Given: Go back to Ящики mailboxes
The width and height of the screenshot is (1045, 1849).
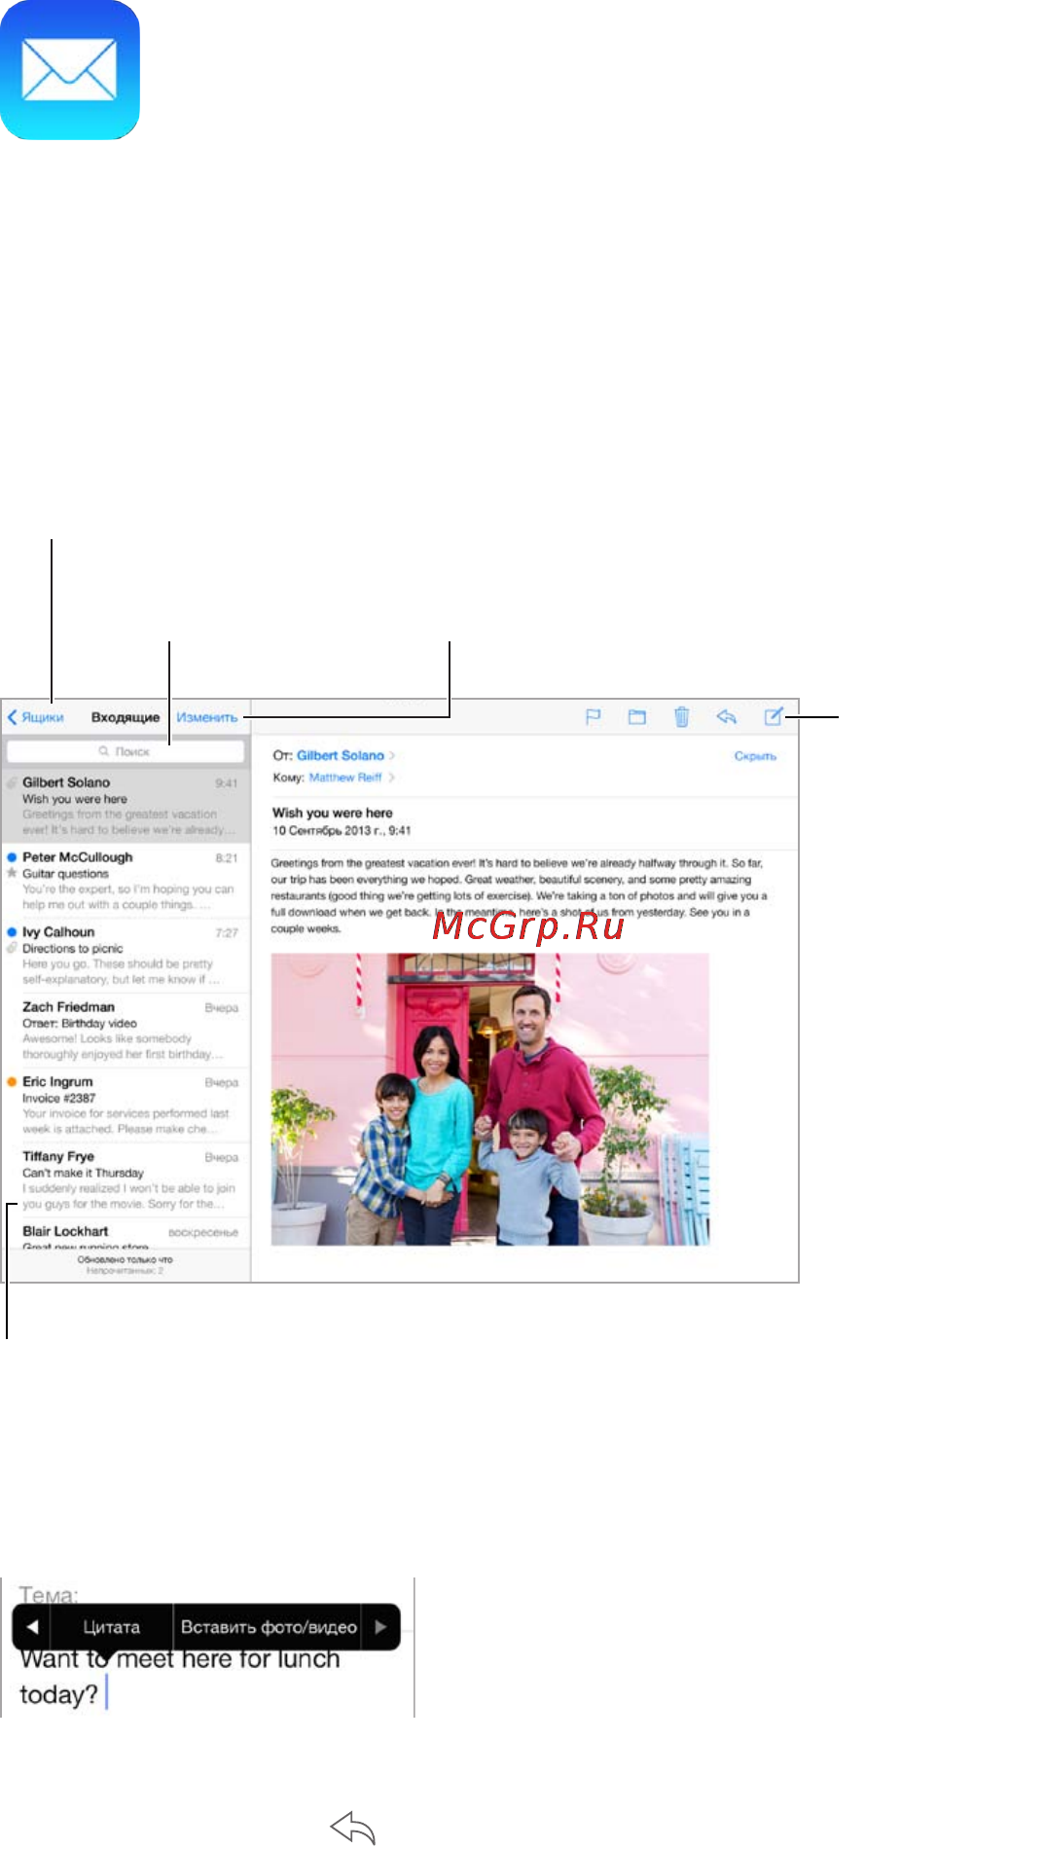Looking at the screenshot, I should click(36, 717).
